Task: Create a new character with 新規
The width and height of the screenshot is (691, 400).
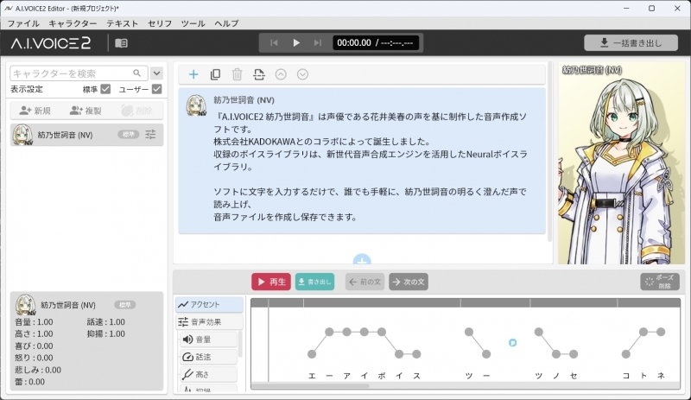Action: coord(35,111)
